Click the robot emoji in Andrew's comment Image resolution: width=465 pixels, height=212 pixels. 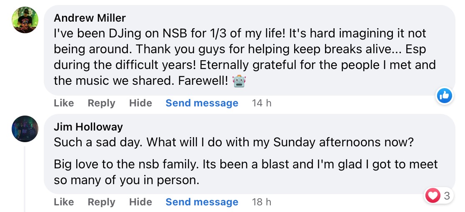pyautogui.click(x=239, y=81)
